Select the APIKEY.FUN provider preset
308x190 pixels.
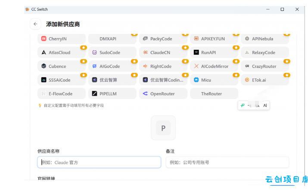(x=214, y=39)
